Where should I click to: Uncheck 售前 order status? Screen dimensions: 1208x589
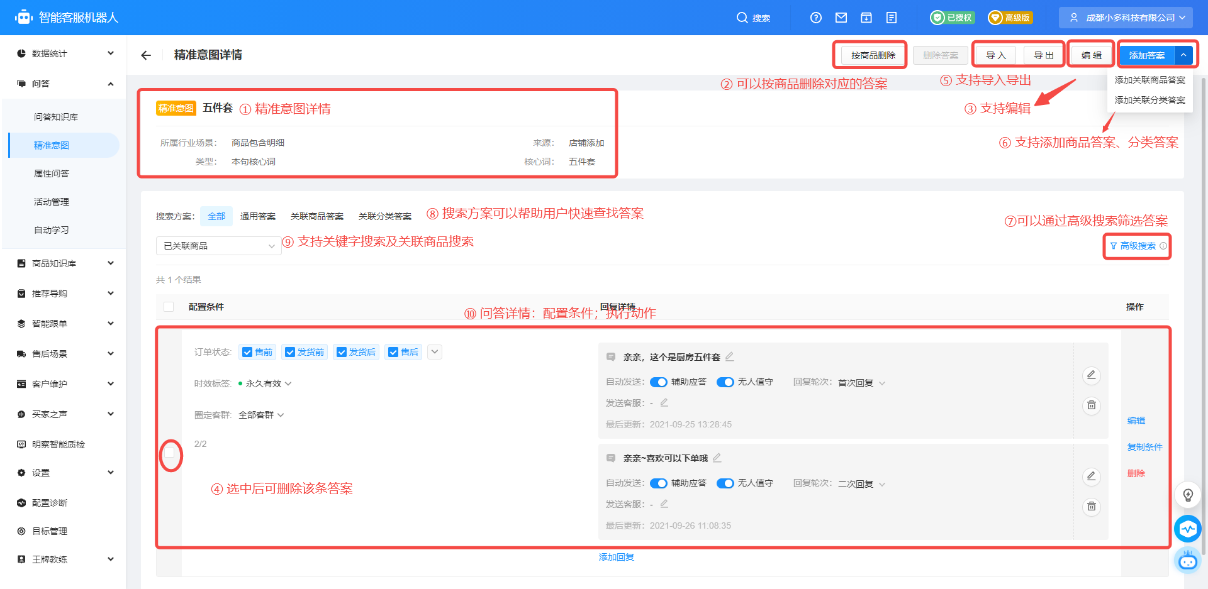[x=247, y=352]
